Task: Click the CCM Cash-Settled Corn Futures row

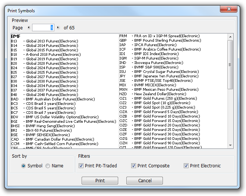Action: coord(54,144)
